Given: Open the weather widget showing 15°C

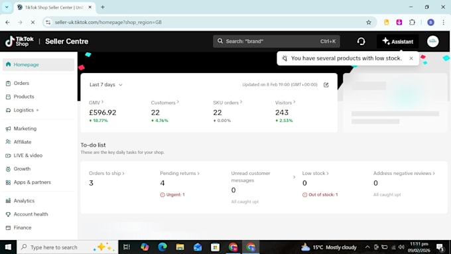Looking at the screenshot, I should (x=329, y=247).
